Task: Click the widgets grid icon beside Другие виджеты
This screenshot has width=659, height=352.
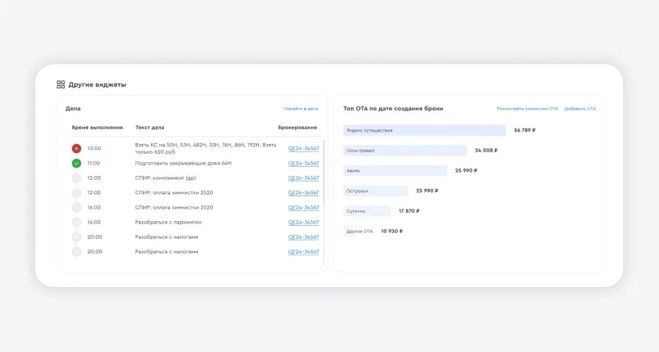Action: tap(61, 84)
